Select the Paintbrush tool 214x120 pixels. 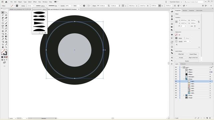[6, 23]
